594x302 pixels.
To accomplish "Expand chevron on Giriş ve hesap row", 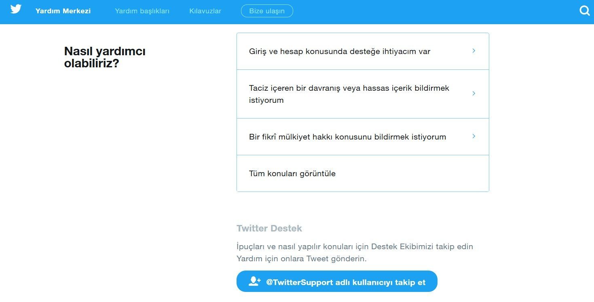I will coord(474,51).
